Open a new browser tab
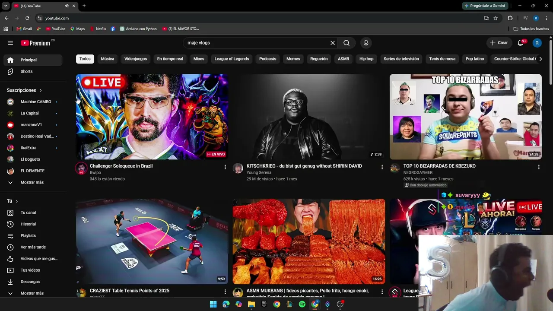 pos(84,6)
